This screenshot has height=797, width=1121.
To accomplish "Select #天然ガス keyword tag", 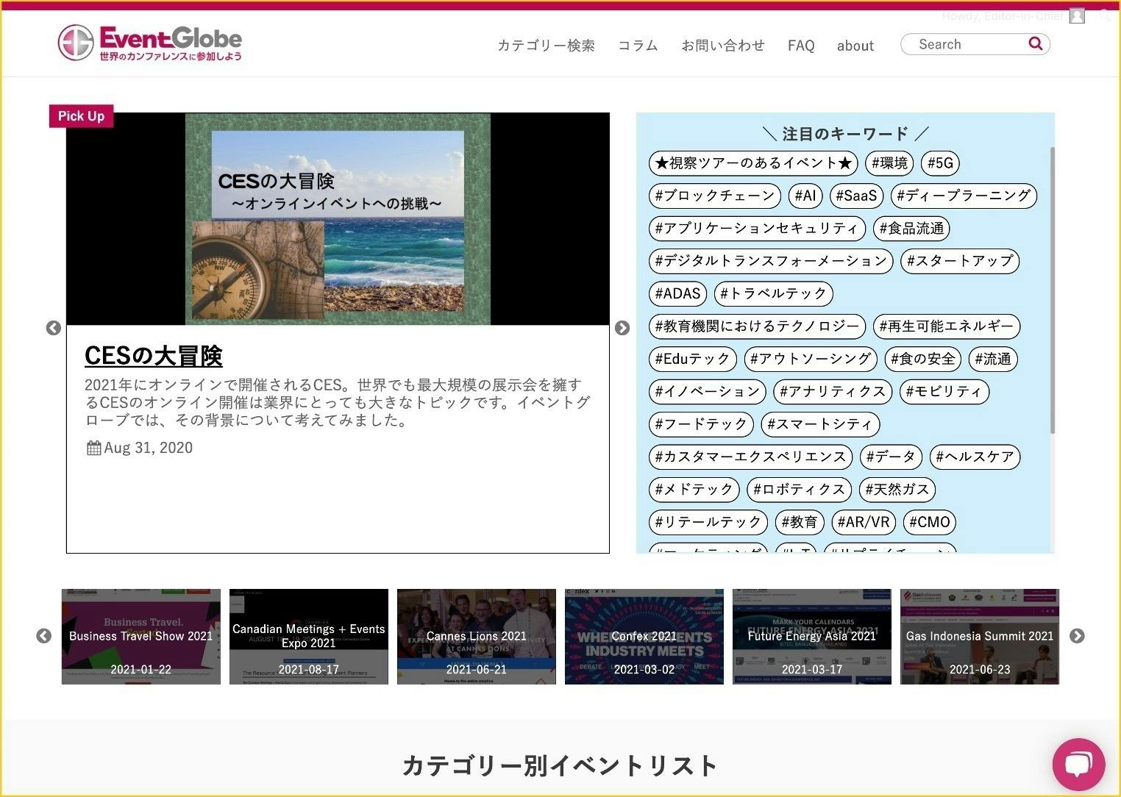I will tap(897, 490).
